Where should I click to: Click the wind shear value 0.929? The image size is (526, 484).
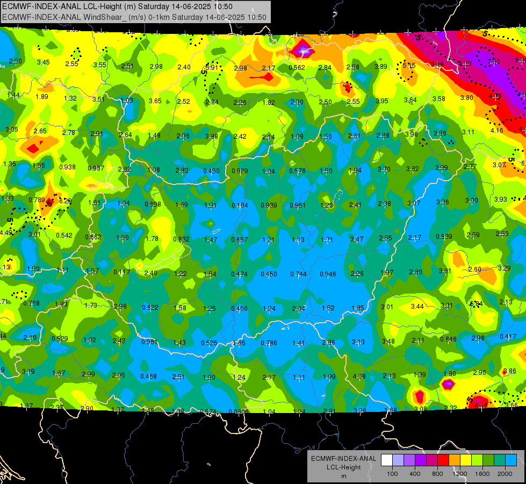pyautogui.click(x=240, y=171)
